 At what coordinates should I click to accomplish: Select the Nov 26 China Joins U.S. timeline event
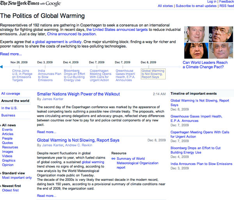click(22, 75)
